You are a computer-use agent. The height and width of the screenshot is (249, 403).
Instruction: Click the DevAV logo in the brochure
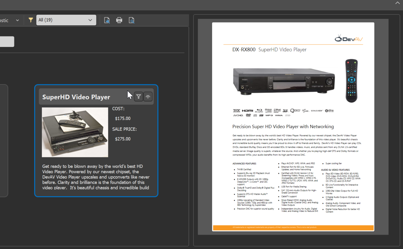pos(349,38)
